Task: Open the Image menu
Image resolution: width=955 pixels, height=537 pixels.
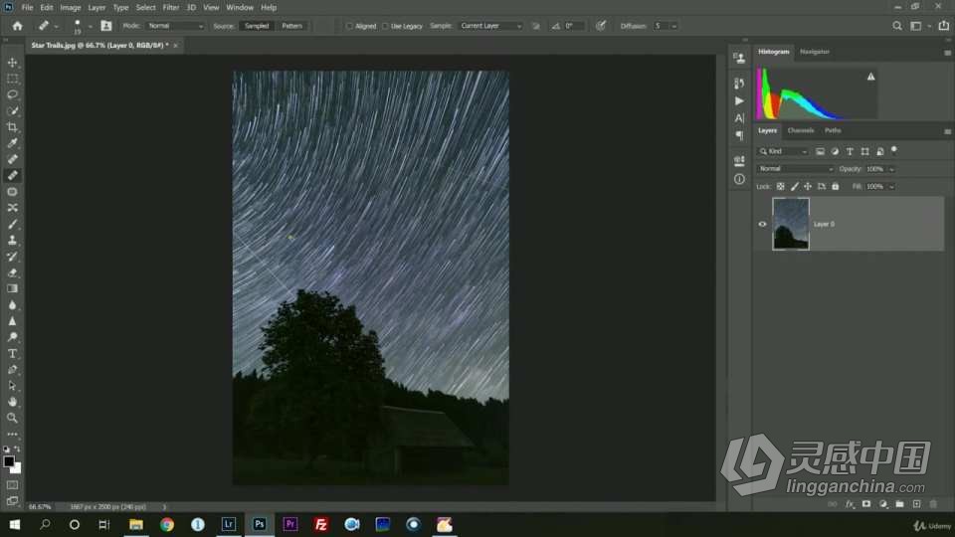Action: (x=71, y=7)
